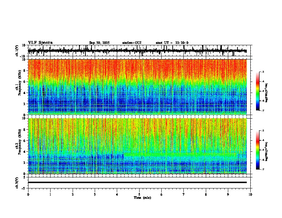Click the ch.2 log(PSD) colorbar label
Image resolution: width=282 pixels, height=218 pixels.
267,151
